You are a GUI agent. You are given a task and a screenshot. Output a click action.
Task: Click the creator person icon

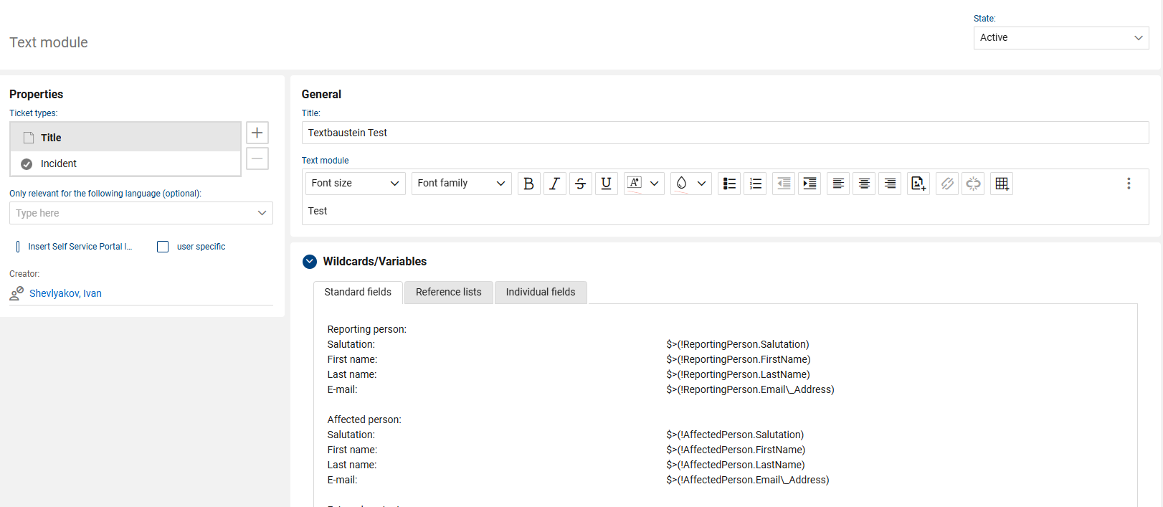[x=16, y=293]
